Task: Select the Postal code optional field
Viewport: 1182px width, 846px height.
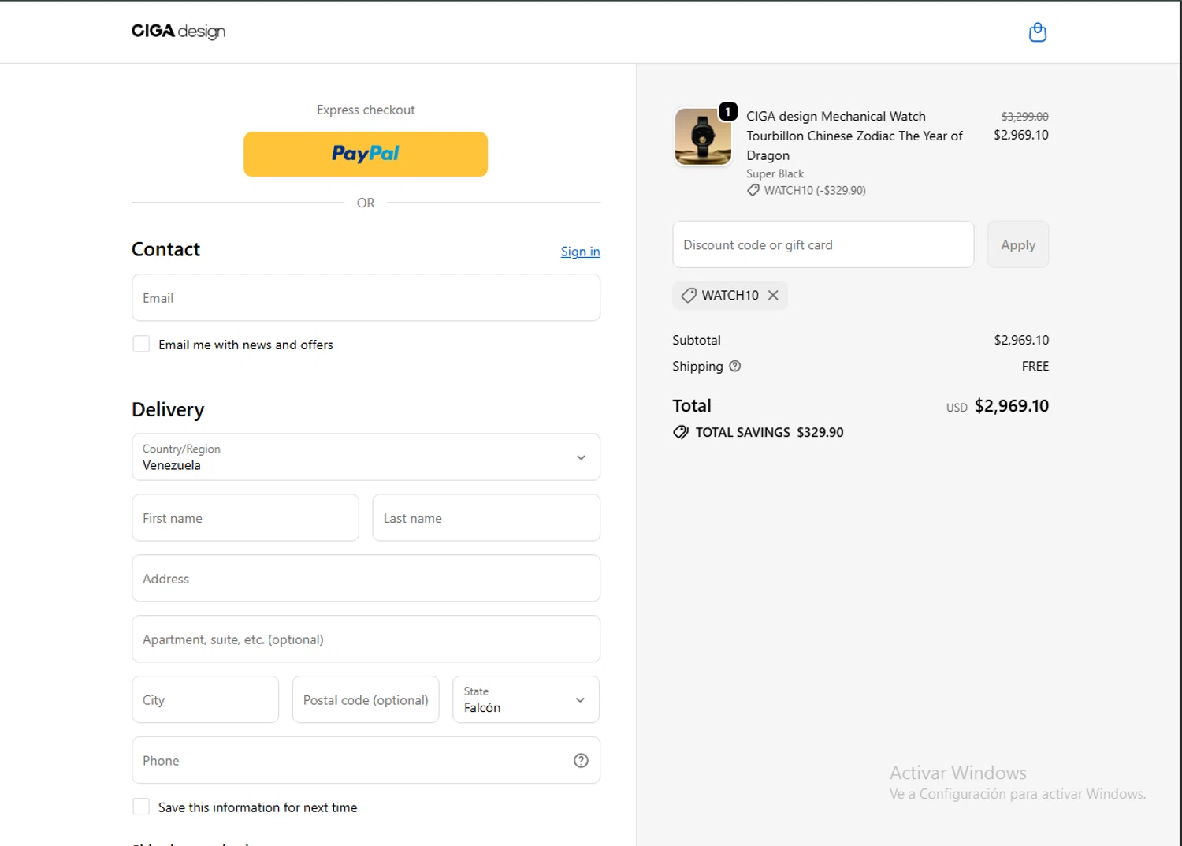Action: 366,700
